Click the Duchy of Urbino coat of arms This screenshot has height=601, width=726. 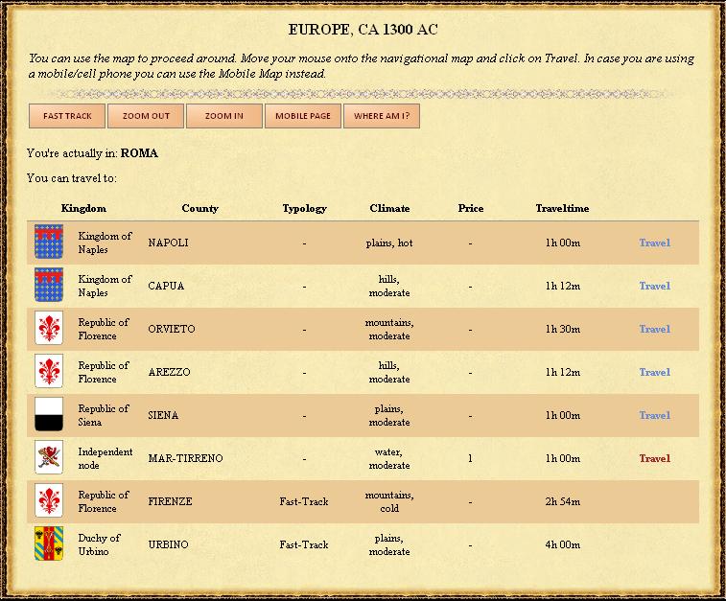49,544
